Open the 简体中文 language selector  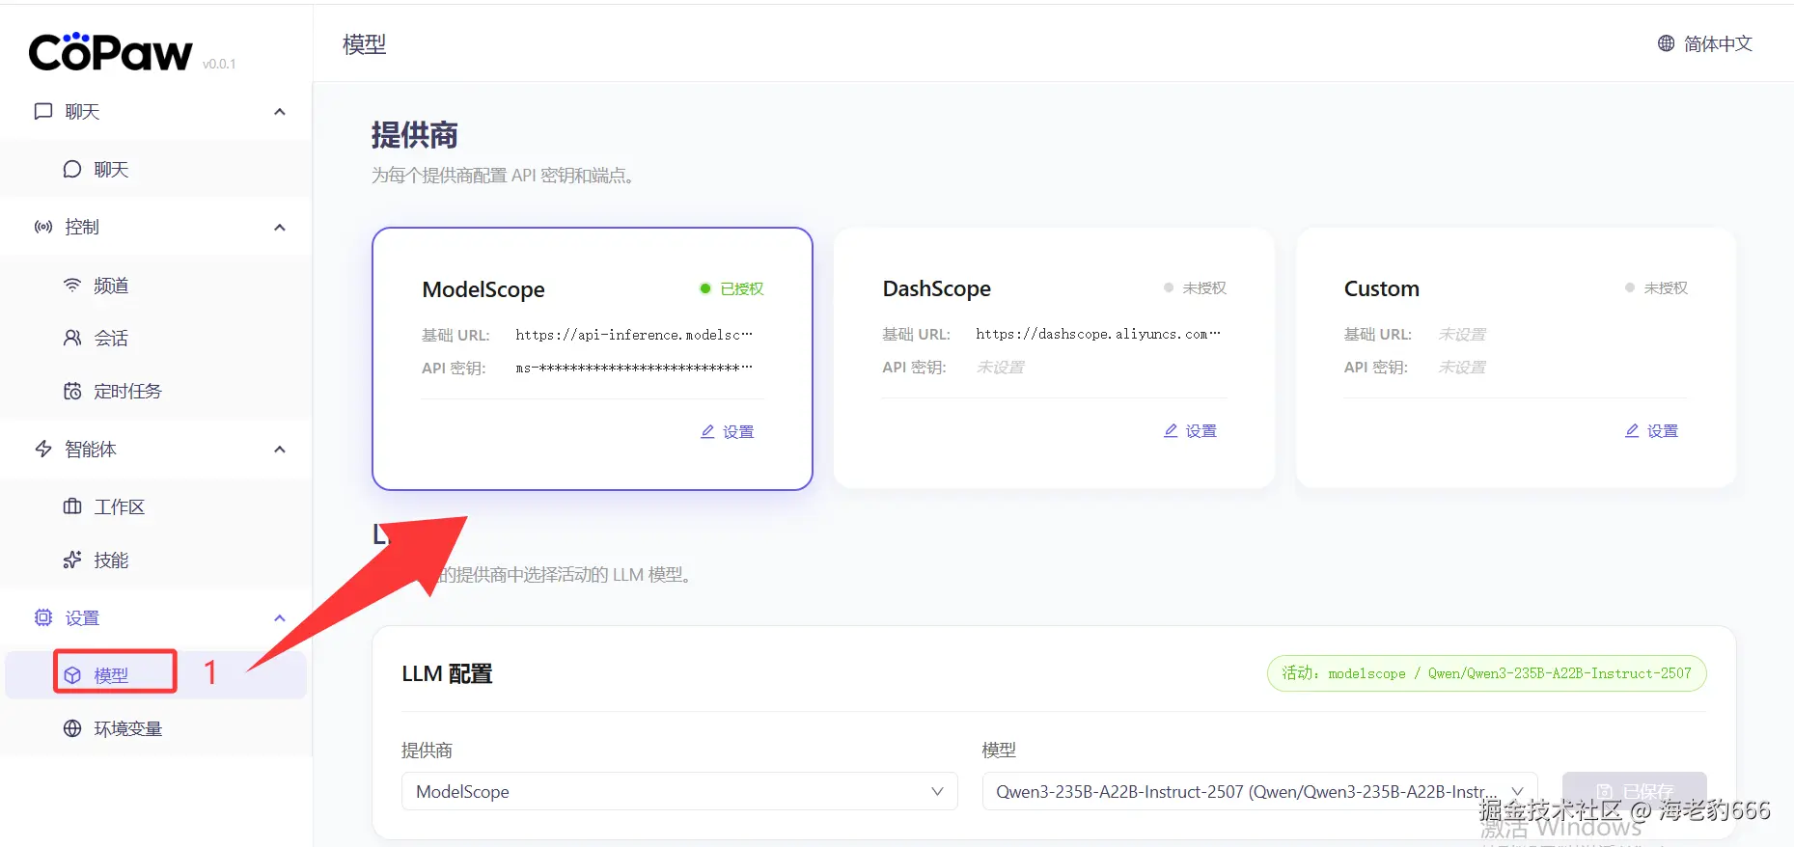coord(1705,43)
